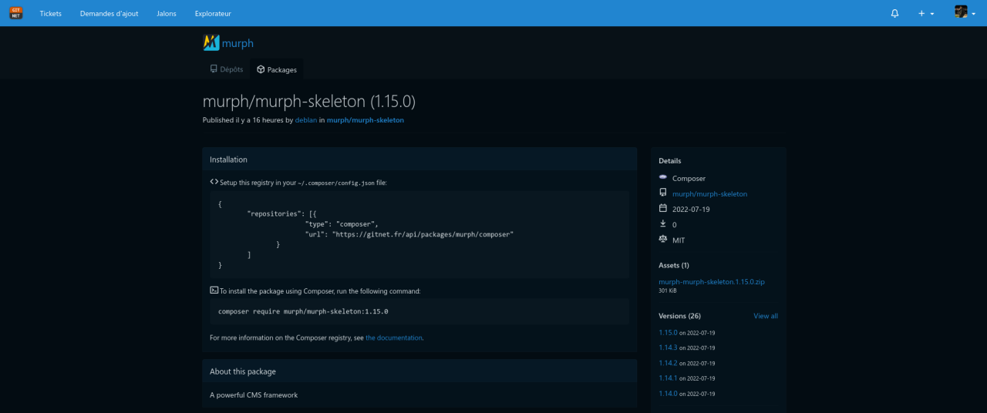Open deblan user profile link

306,120
